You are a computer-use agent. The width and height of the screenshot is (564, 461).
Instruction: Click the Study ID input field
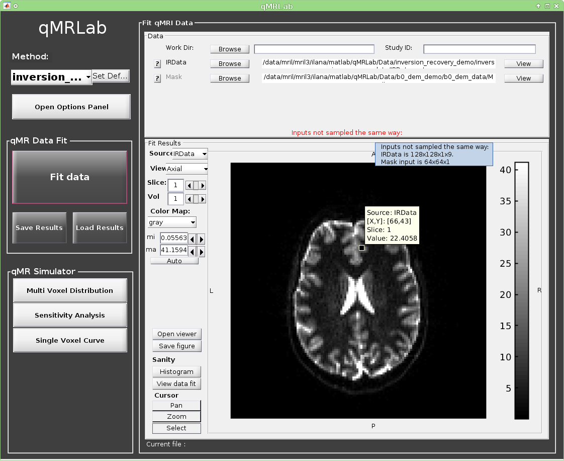click(479, 49)
